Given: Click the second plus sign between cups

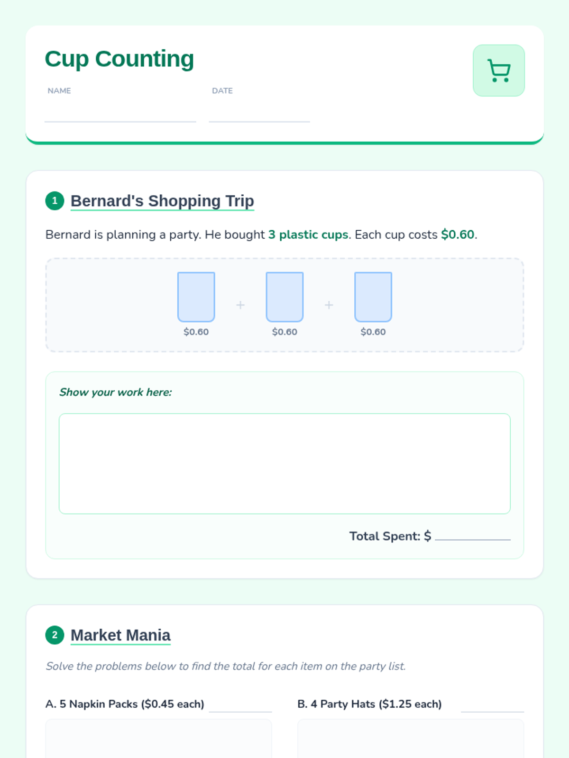Looking at the screenshot, I should click(x=329, y=305).
